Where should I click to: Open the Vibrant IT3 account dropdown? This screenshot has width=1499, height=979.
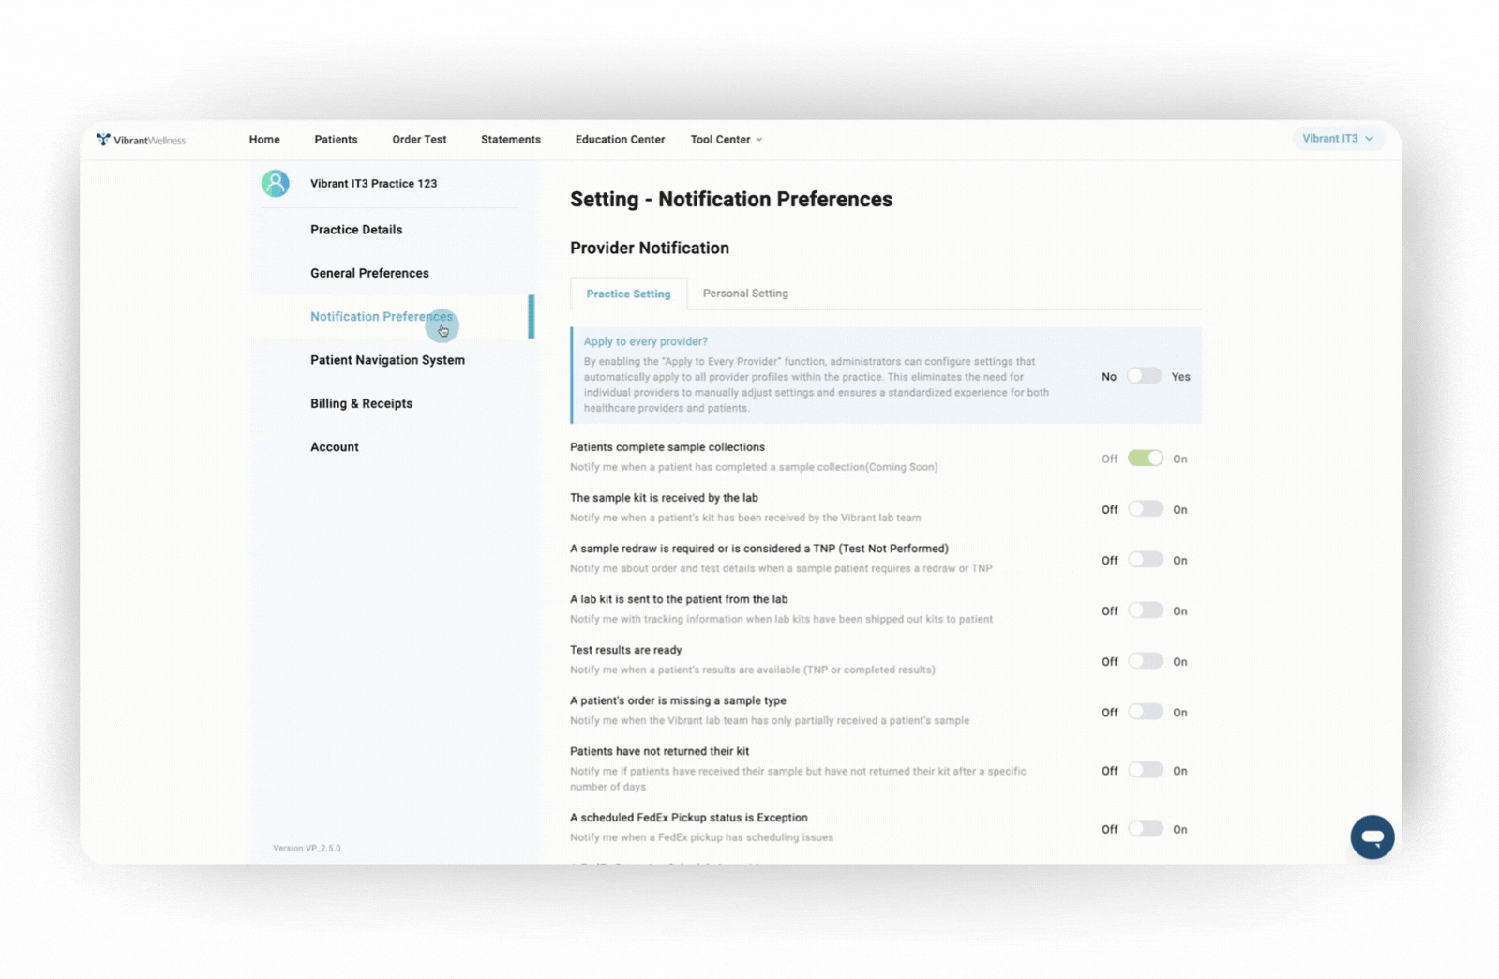click(1337, 139)
